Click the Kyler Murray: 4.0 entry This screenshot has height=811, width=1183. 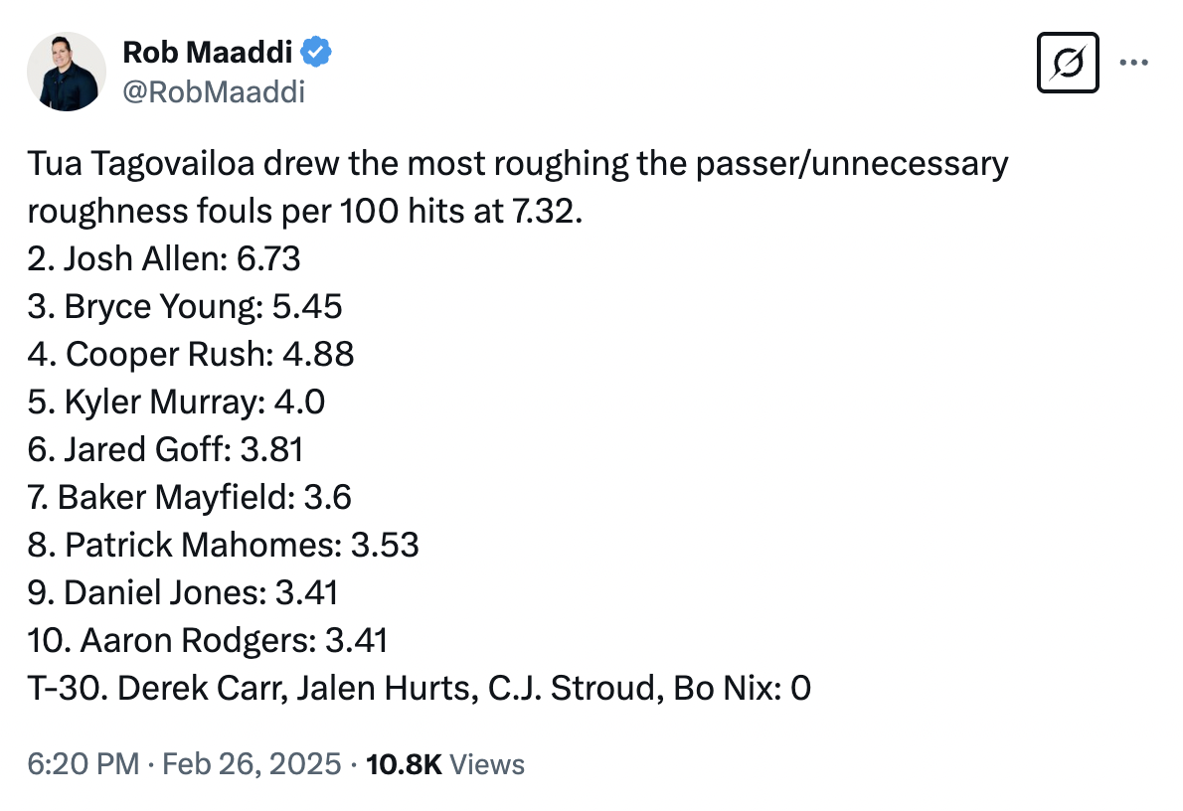[176, 403]
